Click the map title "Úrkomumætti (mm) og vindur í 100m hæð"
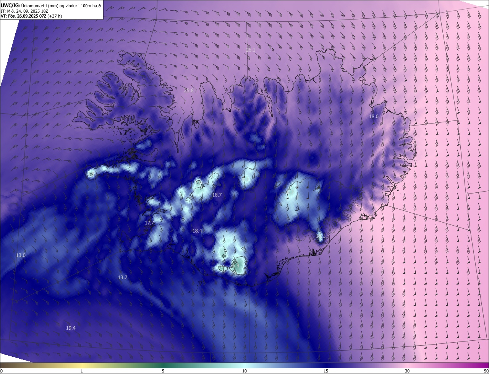Viewport: 489px width, 374px height. click(61, 5)
